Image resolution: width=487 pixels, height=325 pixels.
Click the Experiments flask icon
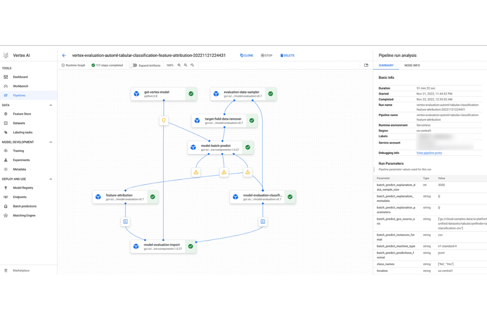[x=6, y=160]
